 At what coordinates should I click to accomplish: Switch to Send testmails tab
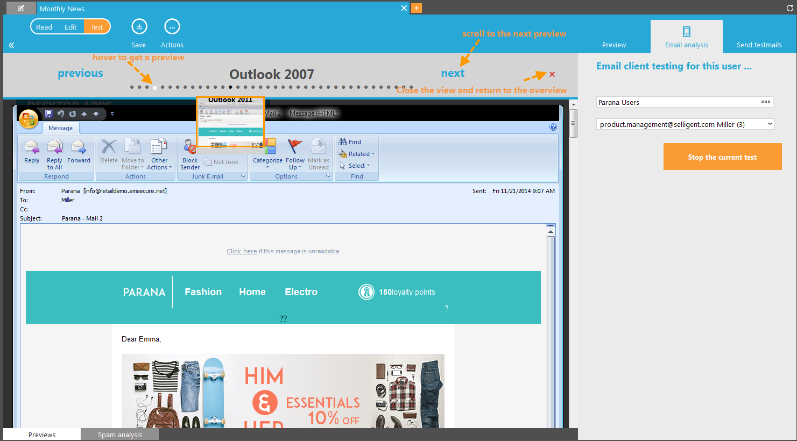(x=759, y=45)
